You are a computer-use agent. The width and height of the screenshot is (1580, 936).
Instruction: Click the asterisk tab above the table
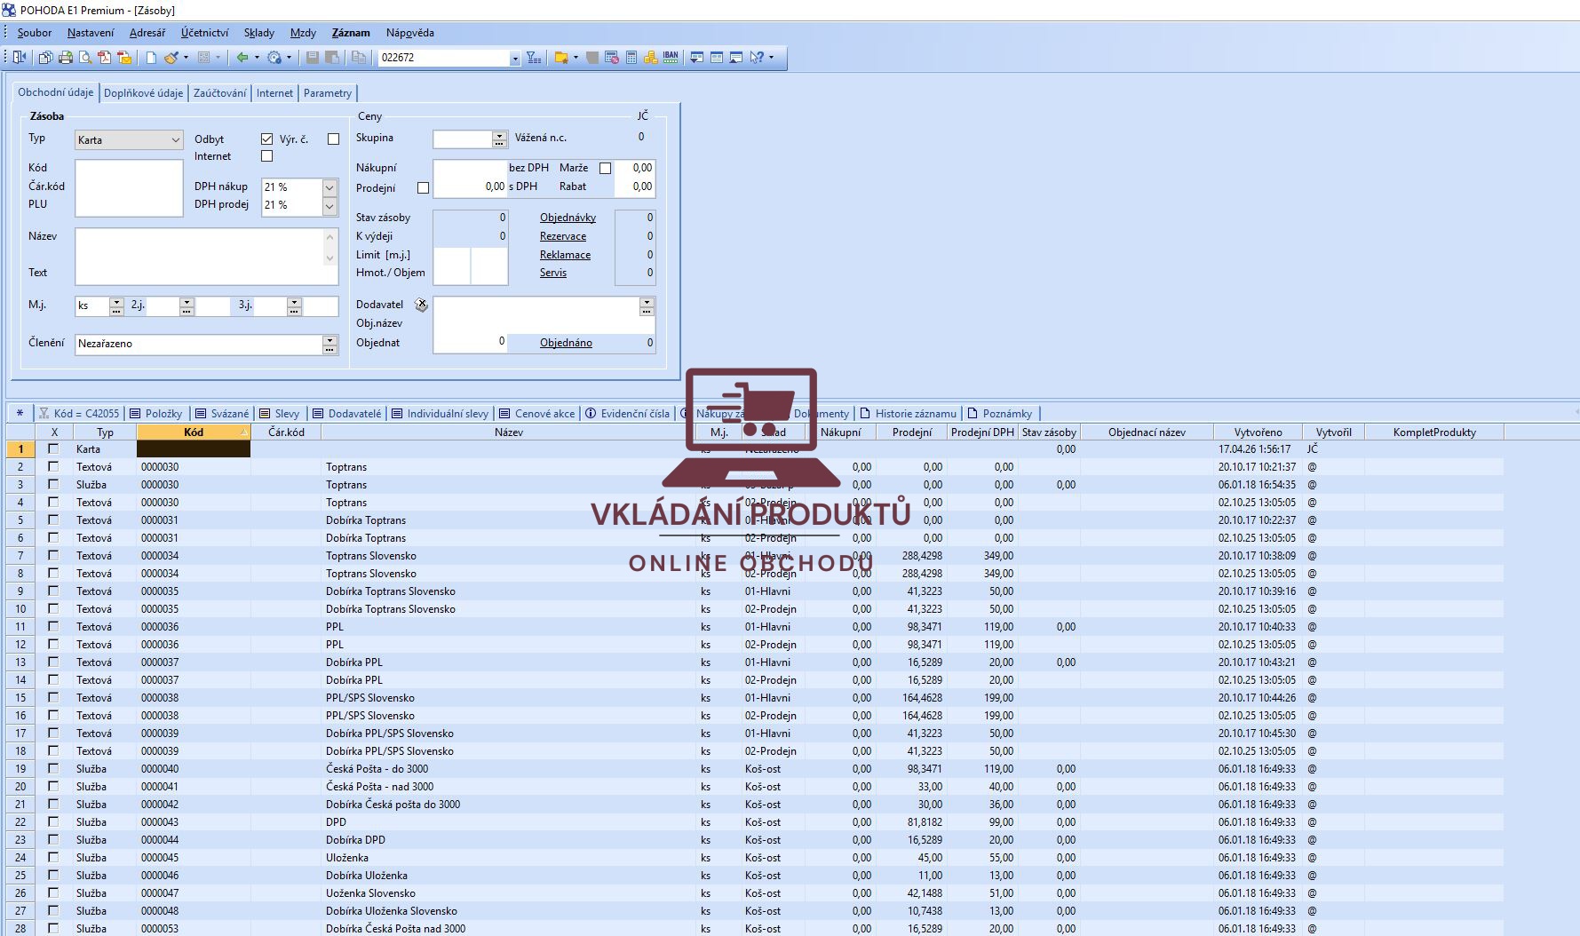(20, 413)
